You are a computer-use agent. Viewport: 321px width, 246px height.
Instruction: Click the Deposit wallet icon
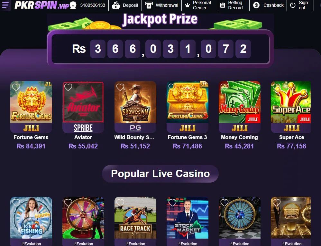(116, 5)
